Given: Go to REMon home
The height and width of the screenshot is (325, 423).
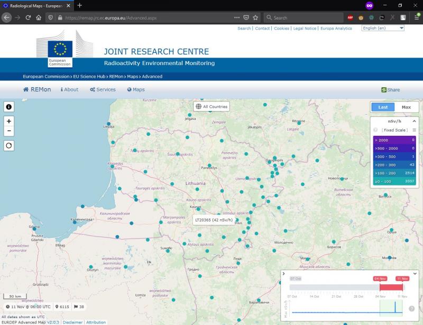Looking at the screenshot, I should pos(37,89).
